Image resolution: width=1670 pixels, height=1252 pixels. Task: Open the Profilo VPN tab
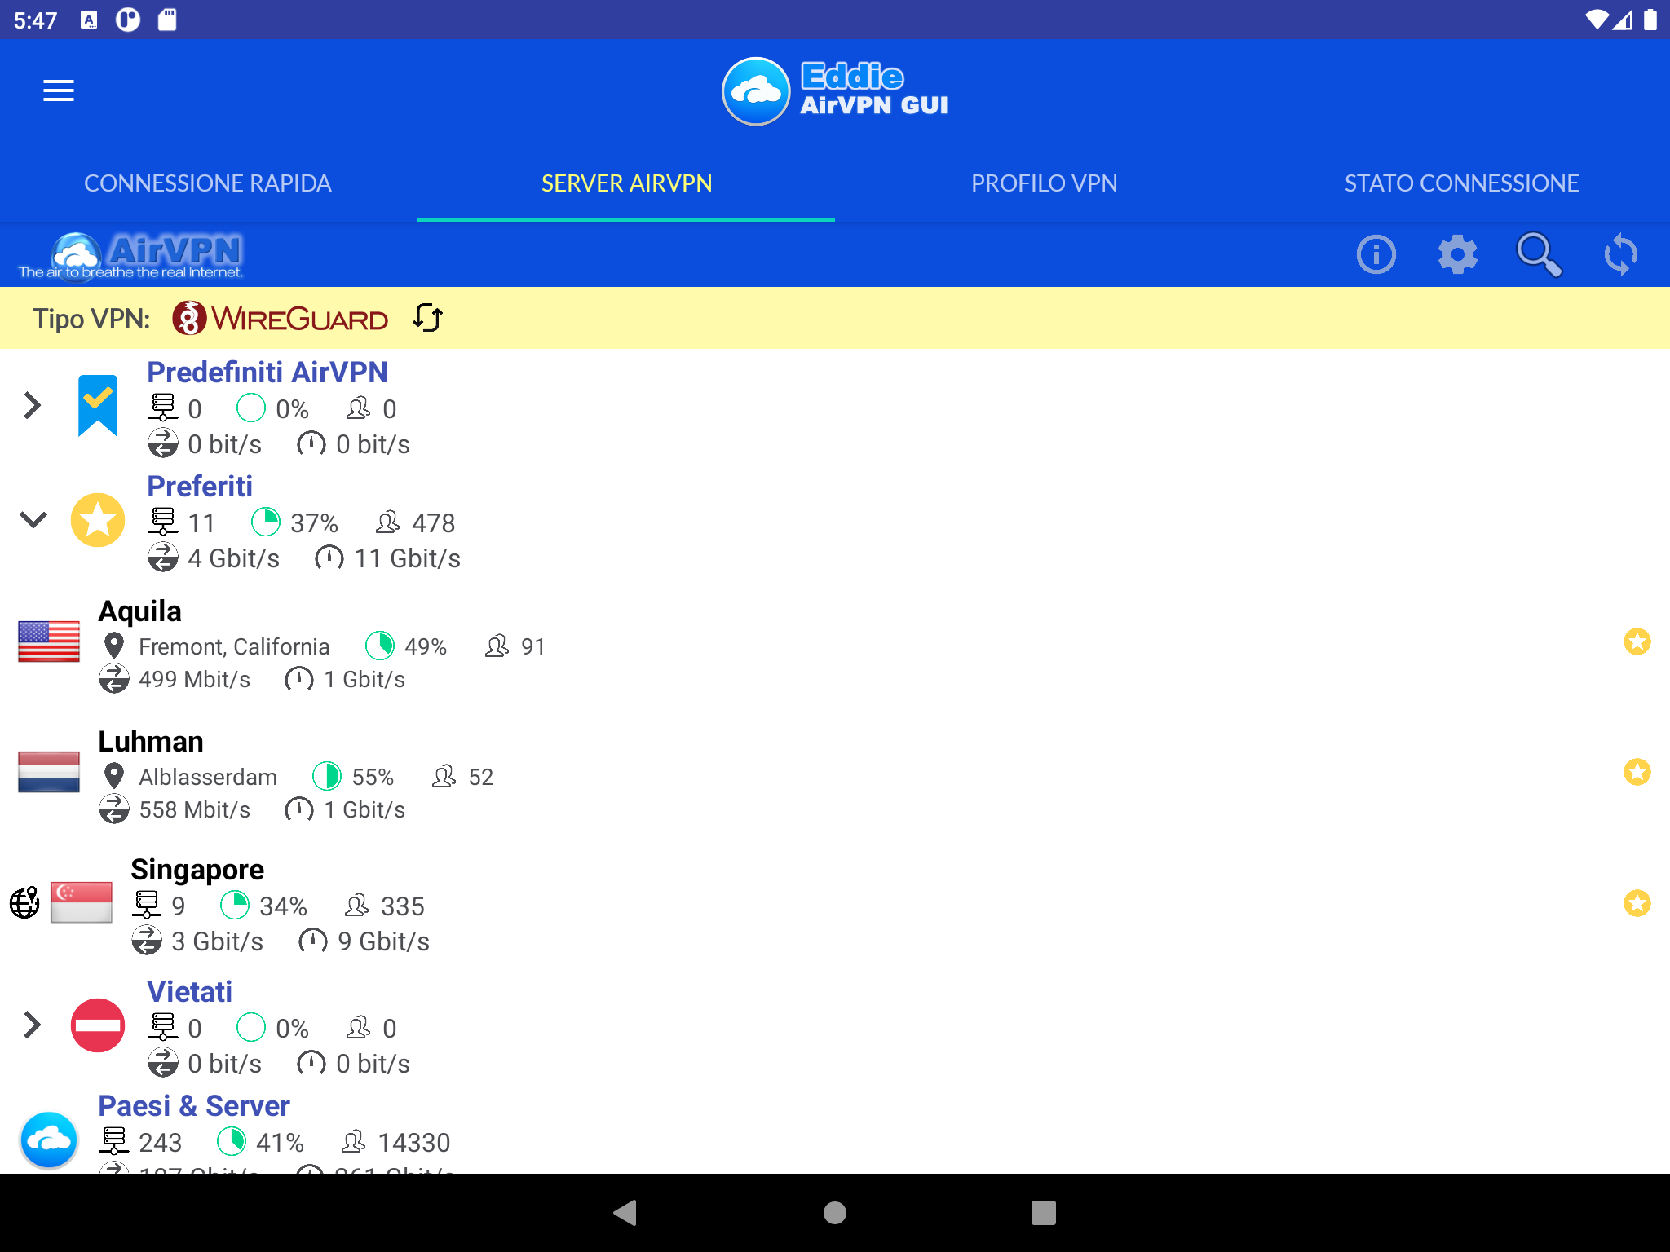pyautogui.click(x=1044, y=183)
